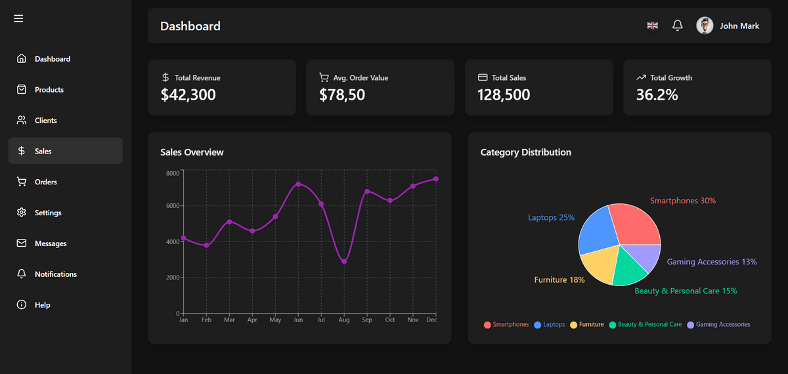The image size is (788, 374).
Task: Click the John Mark username text
Action: [x=739, y=26]
